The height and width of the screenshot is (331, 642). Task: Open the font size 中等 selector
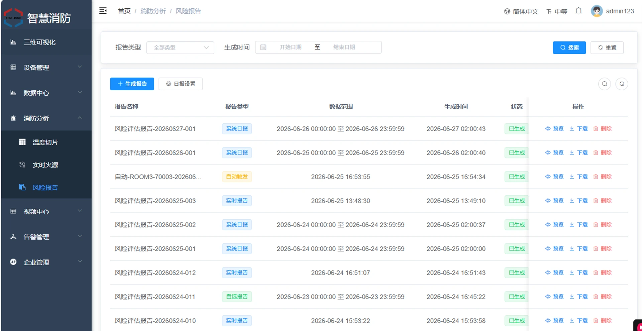(x=557, y=11)
